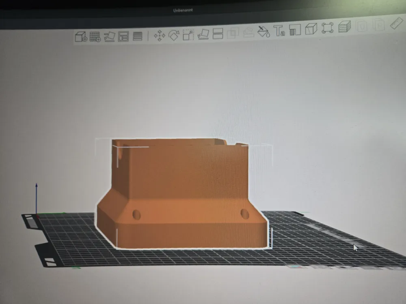Click the blue Z axis arrow
406x304 pixels.
(37, 199)
